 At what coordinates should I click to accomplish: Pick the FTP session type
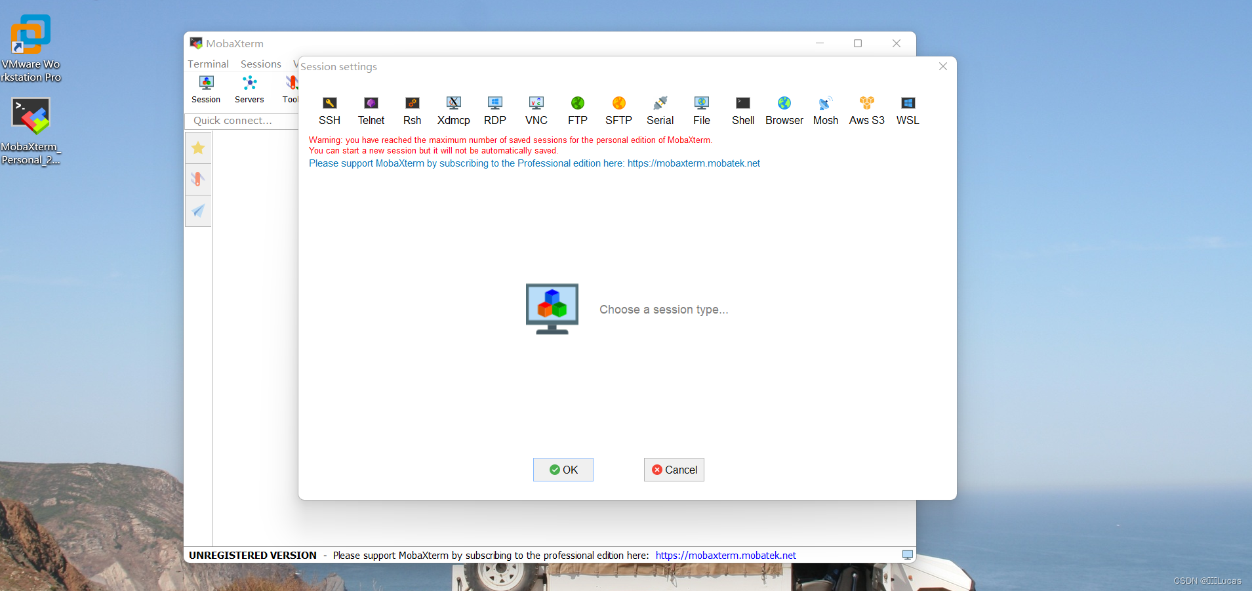click(x=578, y=111)
